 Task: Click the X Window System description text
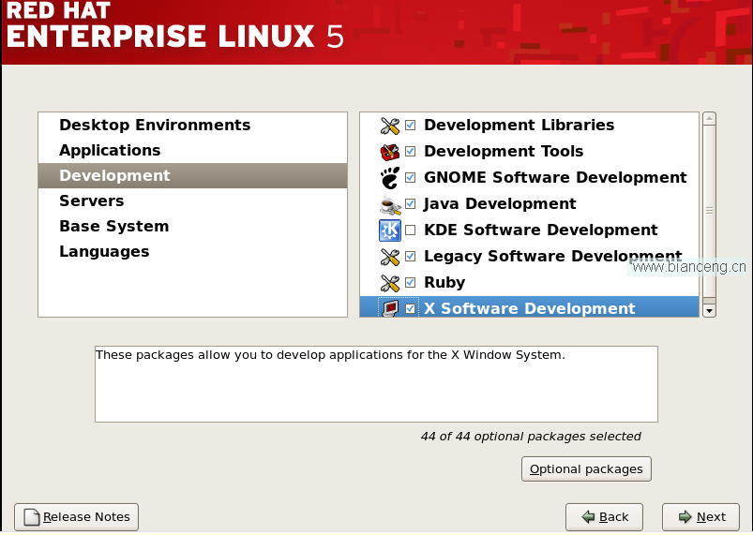tap(330, 355)
